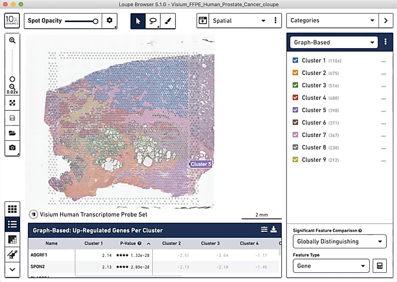The width and height of the screenshot is (397, 282).
Task: Fit the tissue image to the window
Action: coord(12,102)
